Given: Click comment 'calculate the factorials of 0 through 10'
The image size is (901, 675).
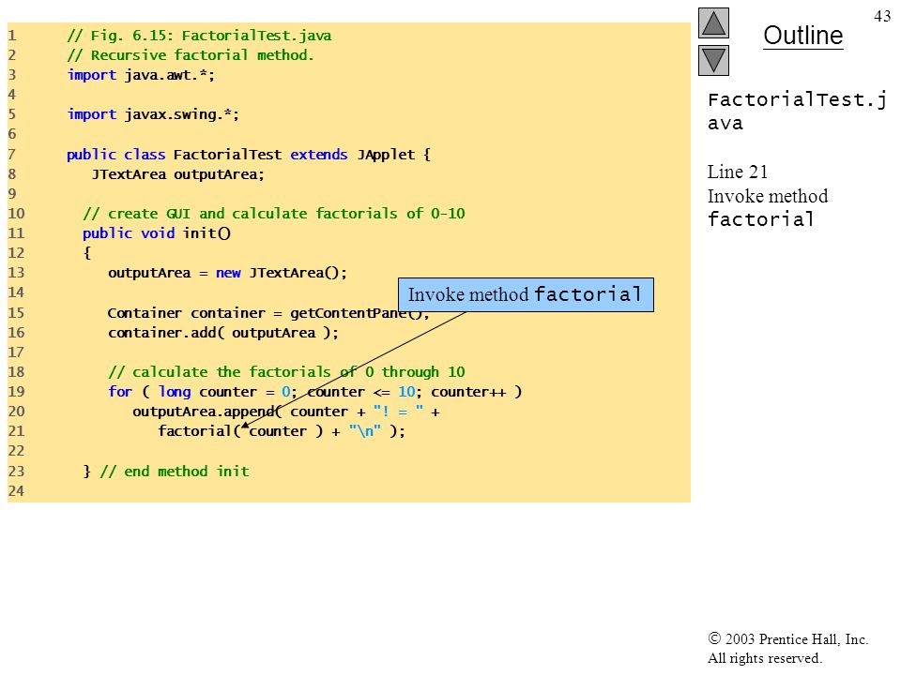Looking at the screenshot, I should 287,372.
